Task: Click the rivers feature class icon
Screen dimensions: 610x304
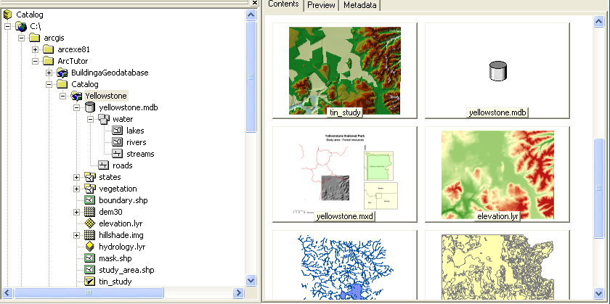Action: pyautogui.click(x=118, y=142)
